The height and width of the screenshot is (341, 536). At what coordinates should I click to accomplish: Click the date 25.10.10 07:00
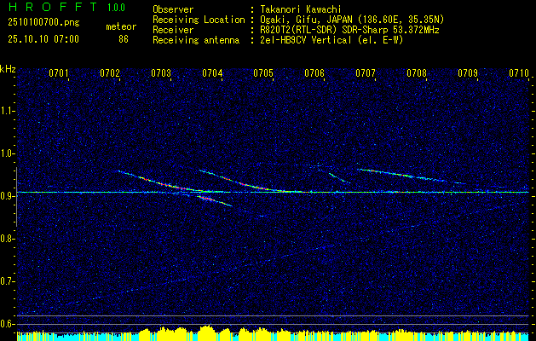[43, 39]
